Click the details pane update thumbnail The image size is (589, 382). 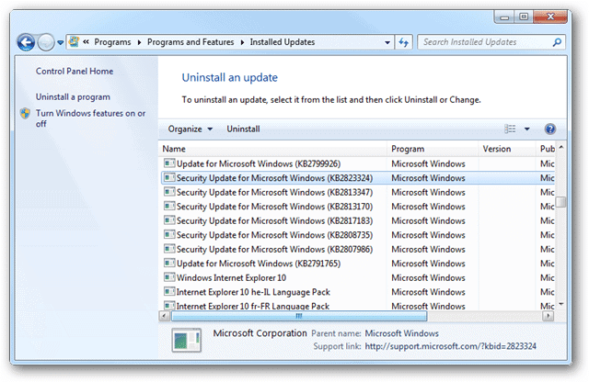(x=186, y=340)
